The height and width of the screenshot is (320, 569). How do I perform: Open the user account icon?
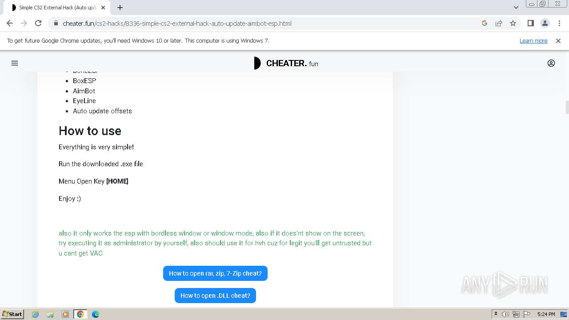click(x=551, y=63)
